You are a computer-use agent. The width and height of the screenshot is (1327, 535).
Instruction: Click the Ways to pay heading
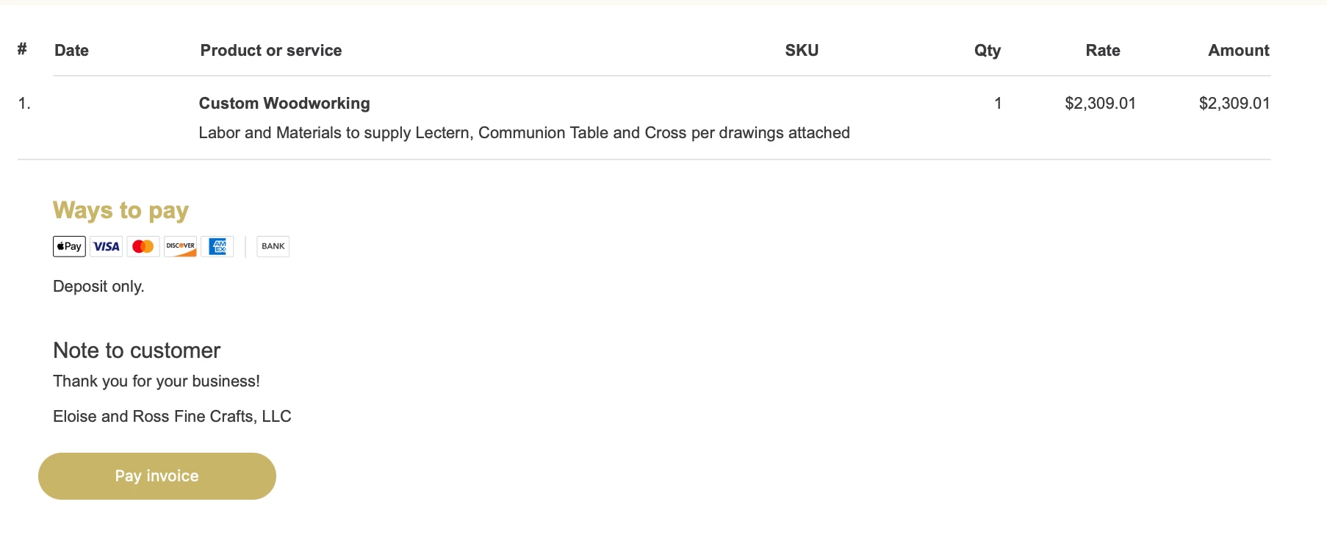(x=121, y=211)
